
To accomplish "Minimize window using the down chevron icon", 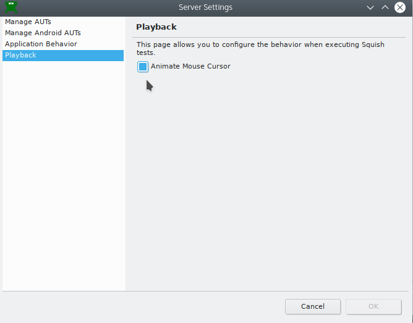I will 370,7.
